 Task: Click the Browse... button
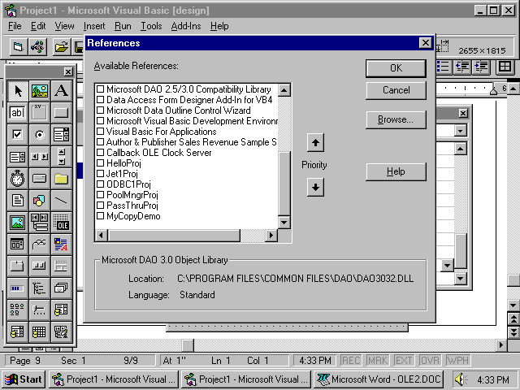(396, 119)
